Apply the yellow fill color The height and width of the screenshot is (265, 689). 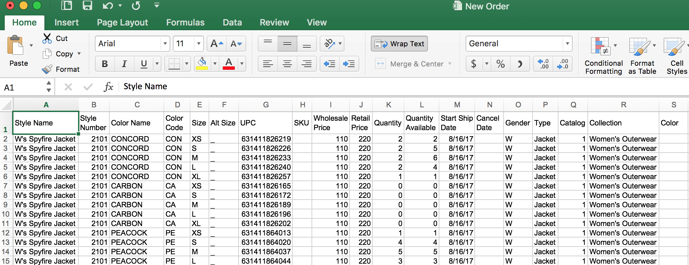tap(202, 63)
